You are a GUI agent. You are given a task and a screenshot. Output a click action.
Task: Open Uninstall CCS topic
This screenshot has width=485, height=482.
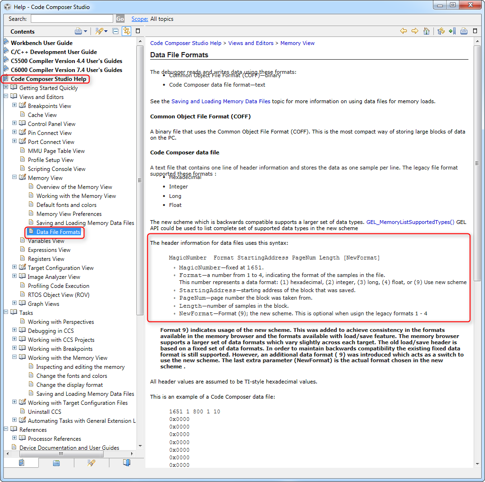coord(45,412)
